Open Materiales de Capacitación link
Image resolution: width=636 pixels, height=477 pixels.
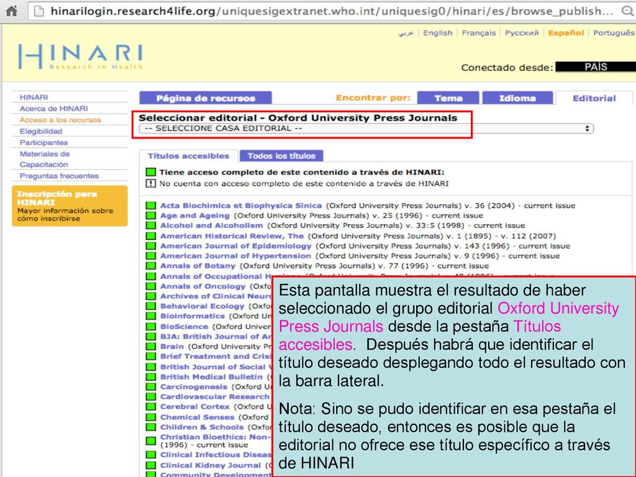coord(45,160)
